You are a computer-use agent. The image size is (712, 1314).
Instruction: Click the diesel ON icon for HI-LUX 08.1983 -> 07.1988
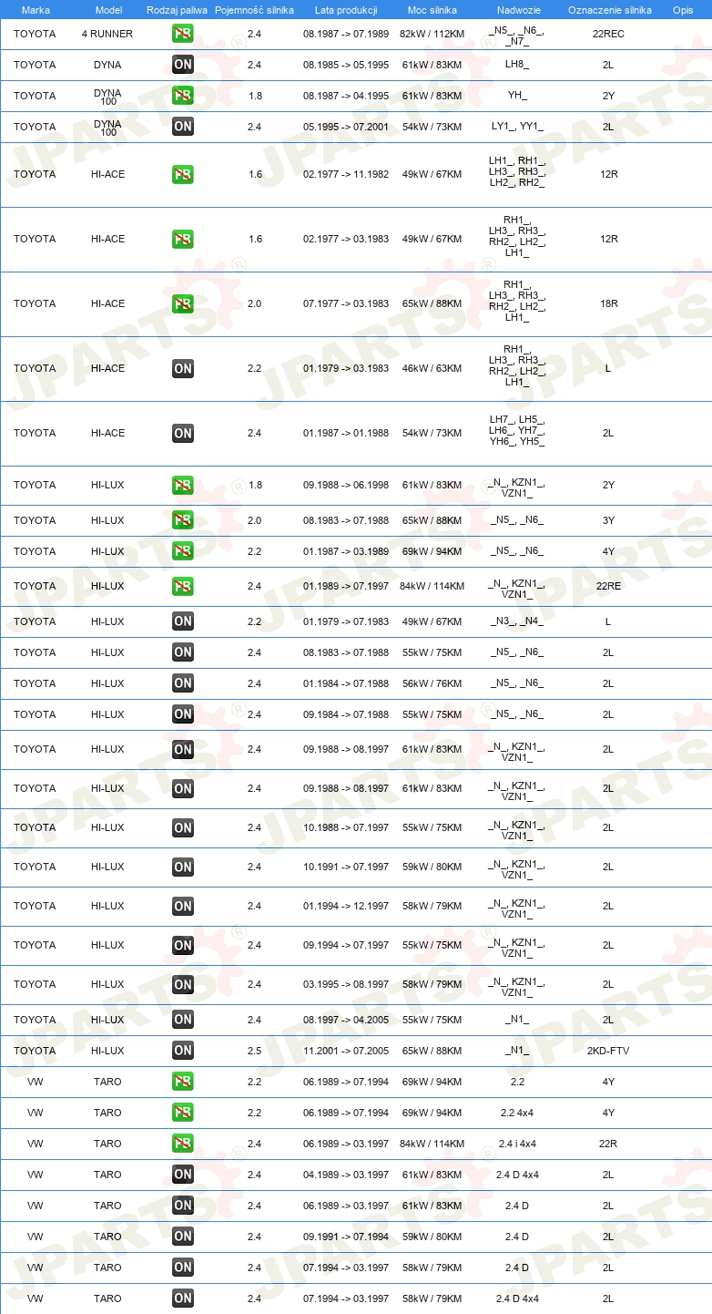[x=183, y=652]
